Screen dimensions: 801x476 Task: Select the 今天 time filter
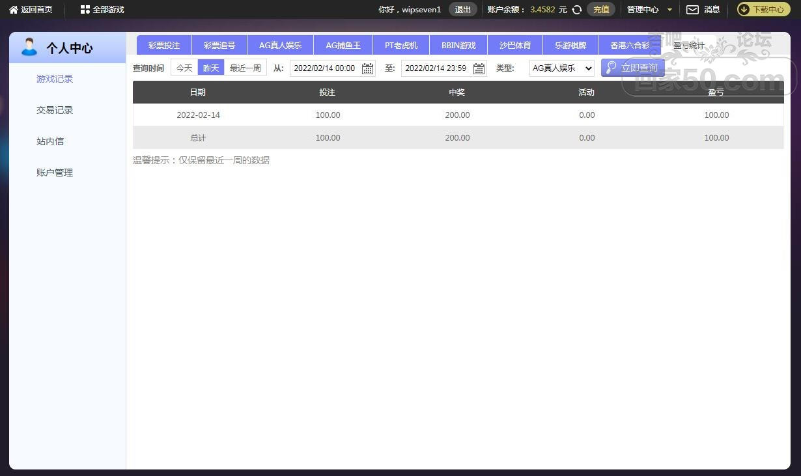coord(184,68)
